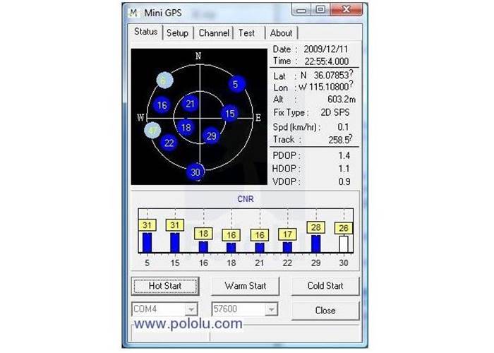Click the light-colored satellite 47 marker

click(152, 131)
